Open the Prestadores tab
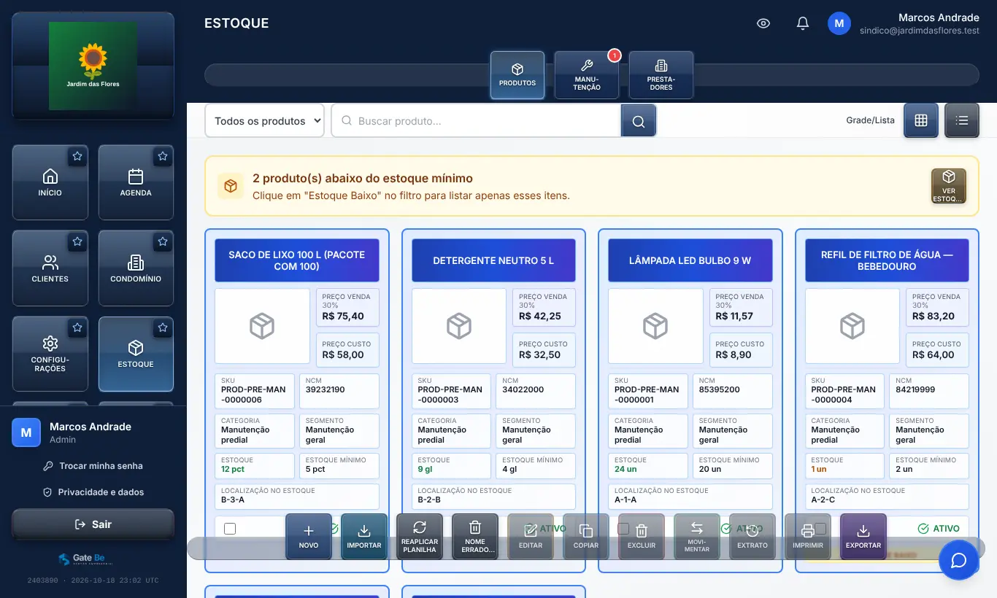 [661, 75]
